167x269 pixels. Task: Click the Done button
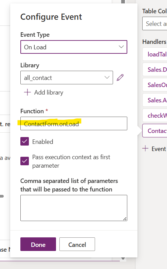[38, 244]
